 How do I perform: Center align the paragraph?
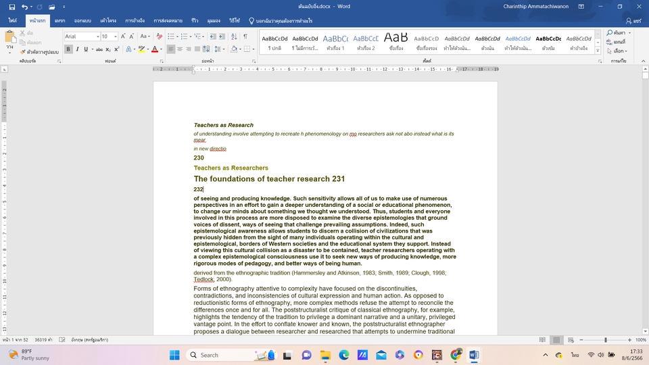click(x=180, y=49)
